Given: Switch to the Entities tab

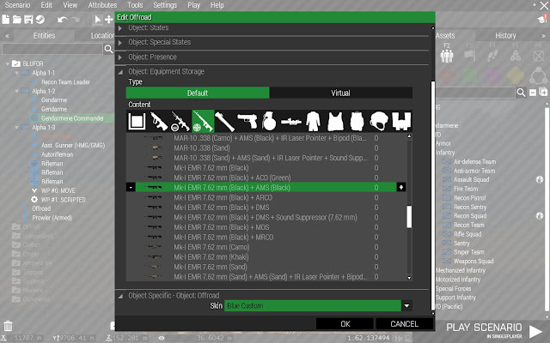Looking at the screenshot, I should (x=44, y=35).
